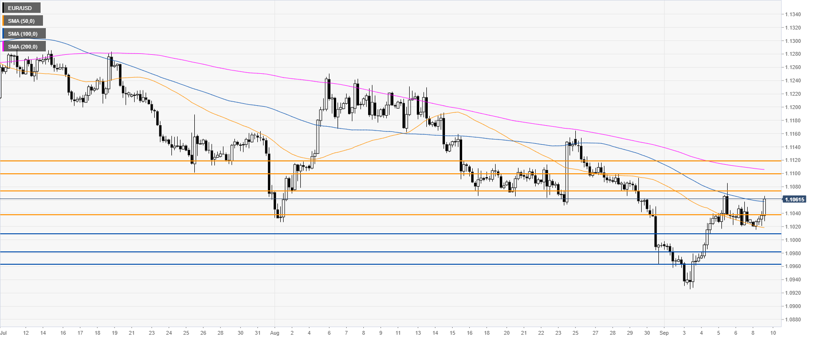Click the last candle on the chart

(764, 207)
